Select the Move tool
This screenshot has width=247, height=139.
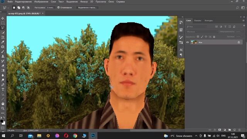(3, 19)
